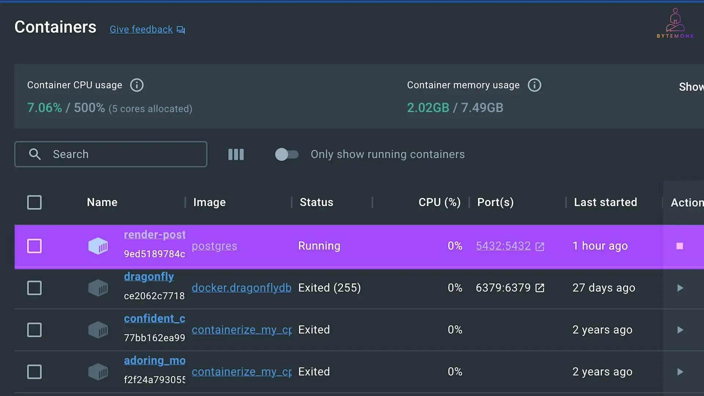Click the adoring_mo container cube icon
Screen dimensions: 704x396
click(98, 371)
